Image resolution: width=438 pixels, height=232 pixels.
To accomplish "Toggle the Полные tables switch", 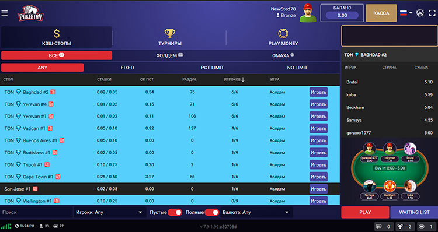I will tap(212, 212).
